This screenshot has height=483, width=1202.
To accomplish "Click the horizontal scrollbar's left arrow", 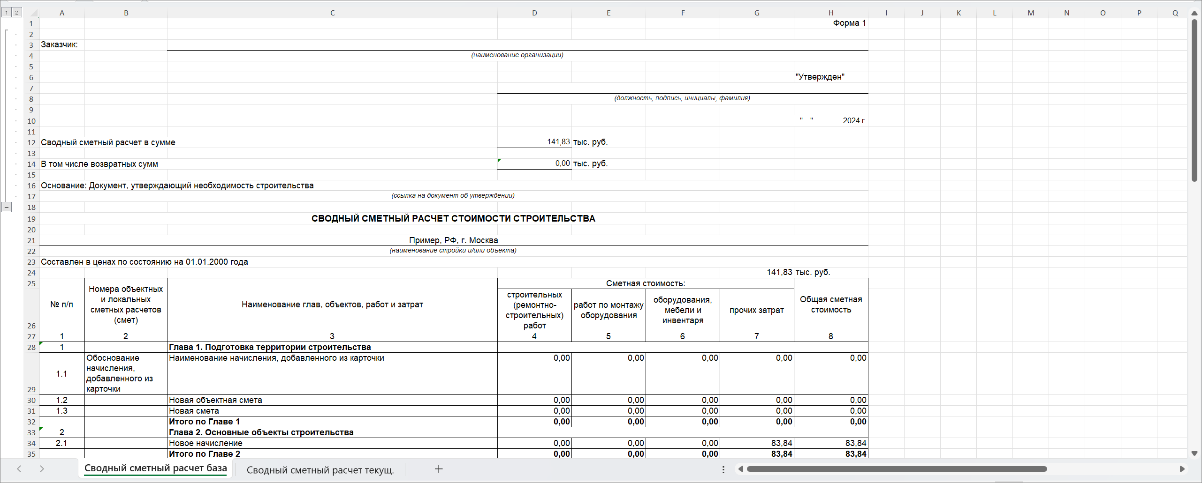I will click(741, 469).
